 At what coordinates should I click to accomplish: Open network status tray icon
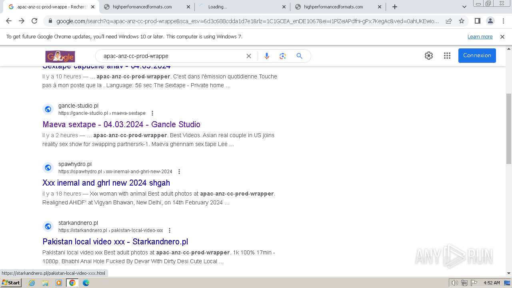[x=464, y=283]
